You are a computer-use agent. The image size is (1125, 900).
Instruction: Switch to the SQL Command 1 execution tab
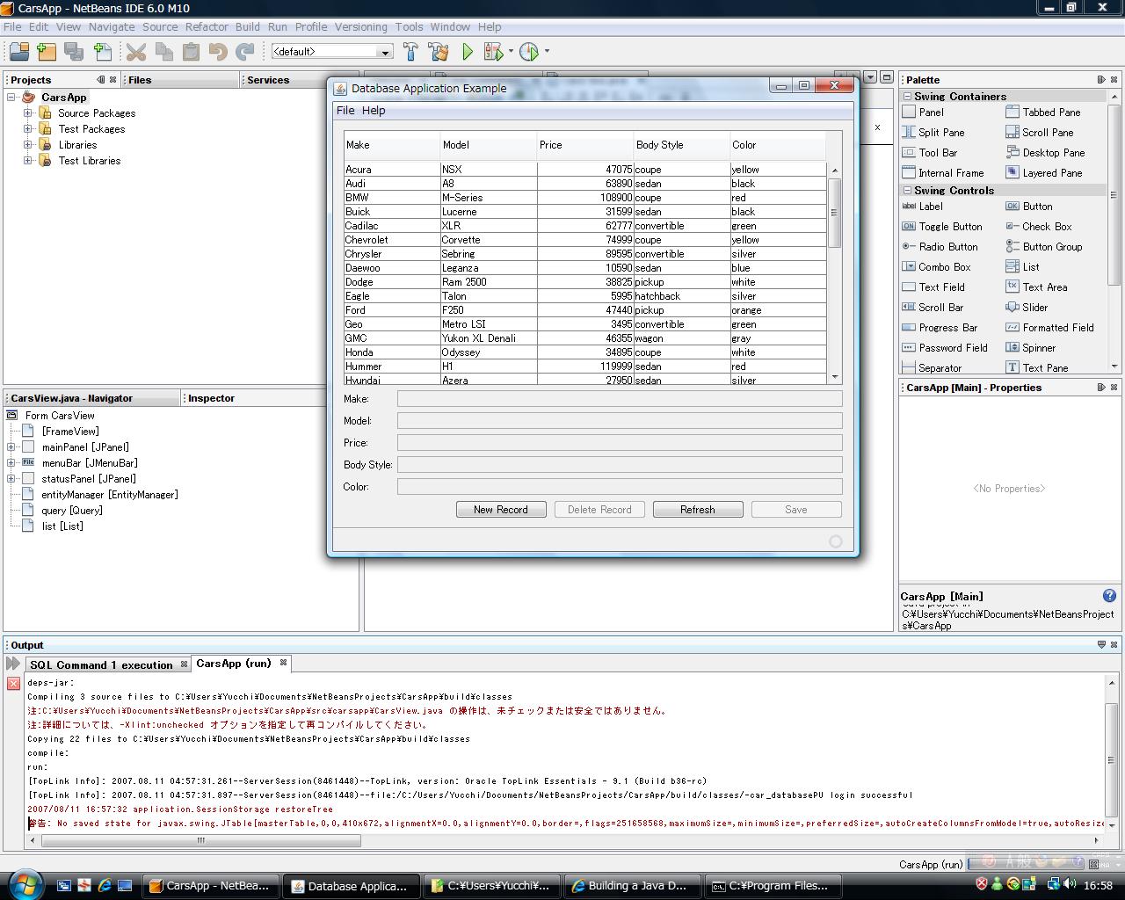click(101, 664)
